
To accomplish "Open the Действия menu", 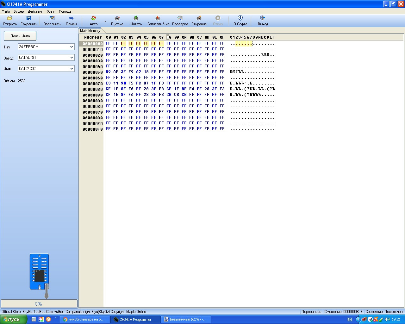I will coord(35,11).
